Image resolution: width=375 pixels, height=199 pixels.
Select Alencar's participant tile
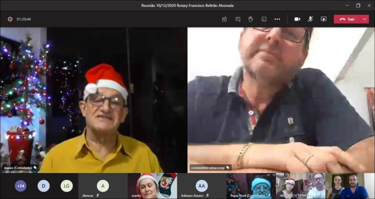(103, 186)
